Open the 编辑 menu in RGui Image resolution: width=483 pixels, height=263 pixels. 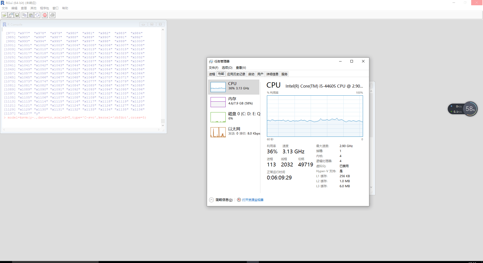point(14,8)
